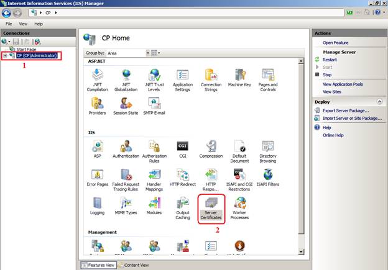The image size is (388, 270).
Task: Switch to Content View tab
Action: click(x=134, y=265)
